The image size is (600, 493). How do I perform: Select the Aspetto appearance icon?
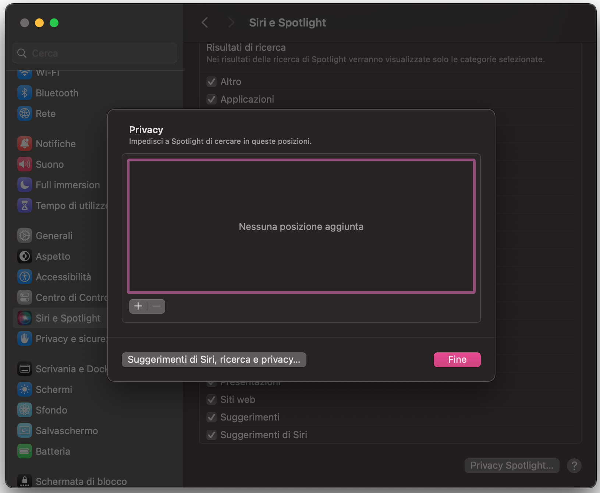24,256
